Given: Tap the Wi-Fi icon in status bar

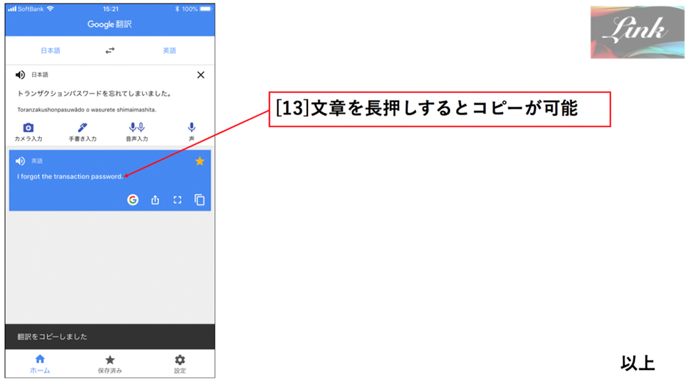Looking at the screenshot, I should tap(50, 9).
